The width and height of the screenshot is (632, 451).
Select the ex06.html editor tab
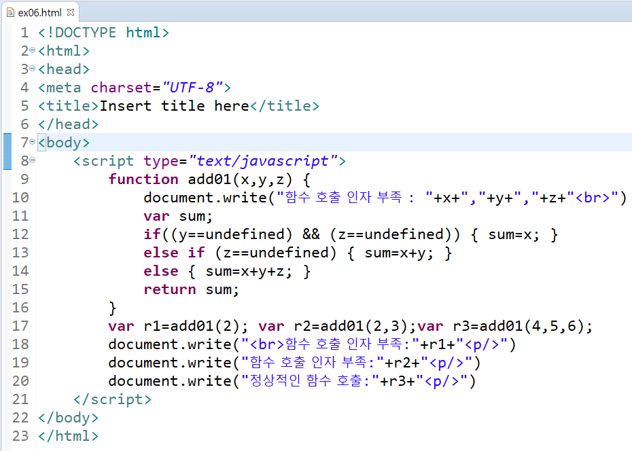coord(40,12)
